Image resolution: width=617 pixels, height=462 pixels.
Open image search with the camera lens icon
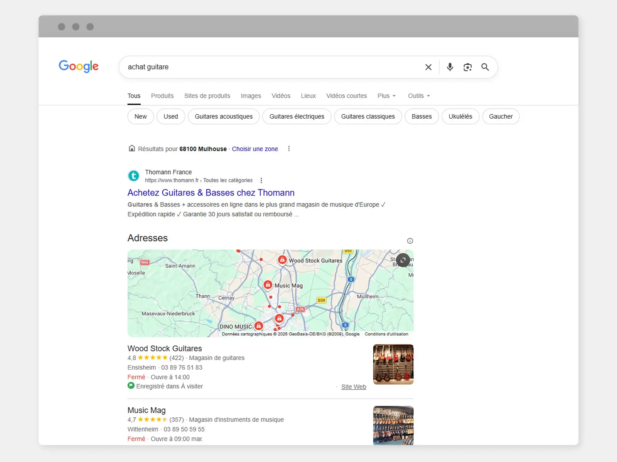(467, 67)
